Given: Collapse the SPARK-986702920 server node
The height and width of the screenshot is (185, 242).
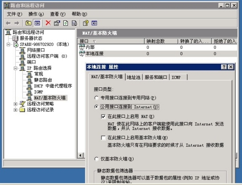Looking at the screenshot, I should click(x=8, y=45).
